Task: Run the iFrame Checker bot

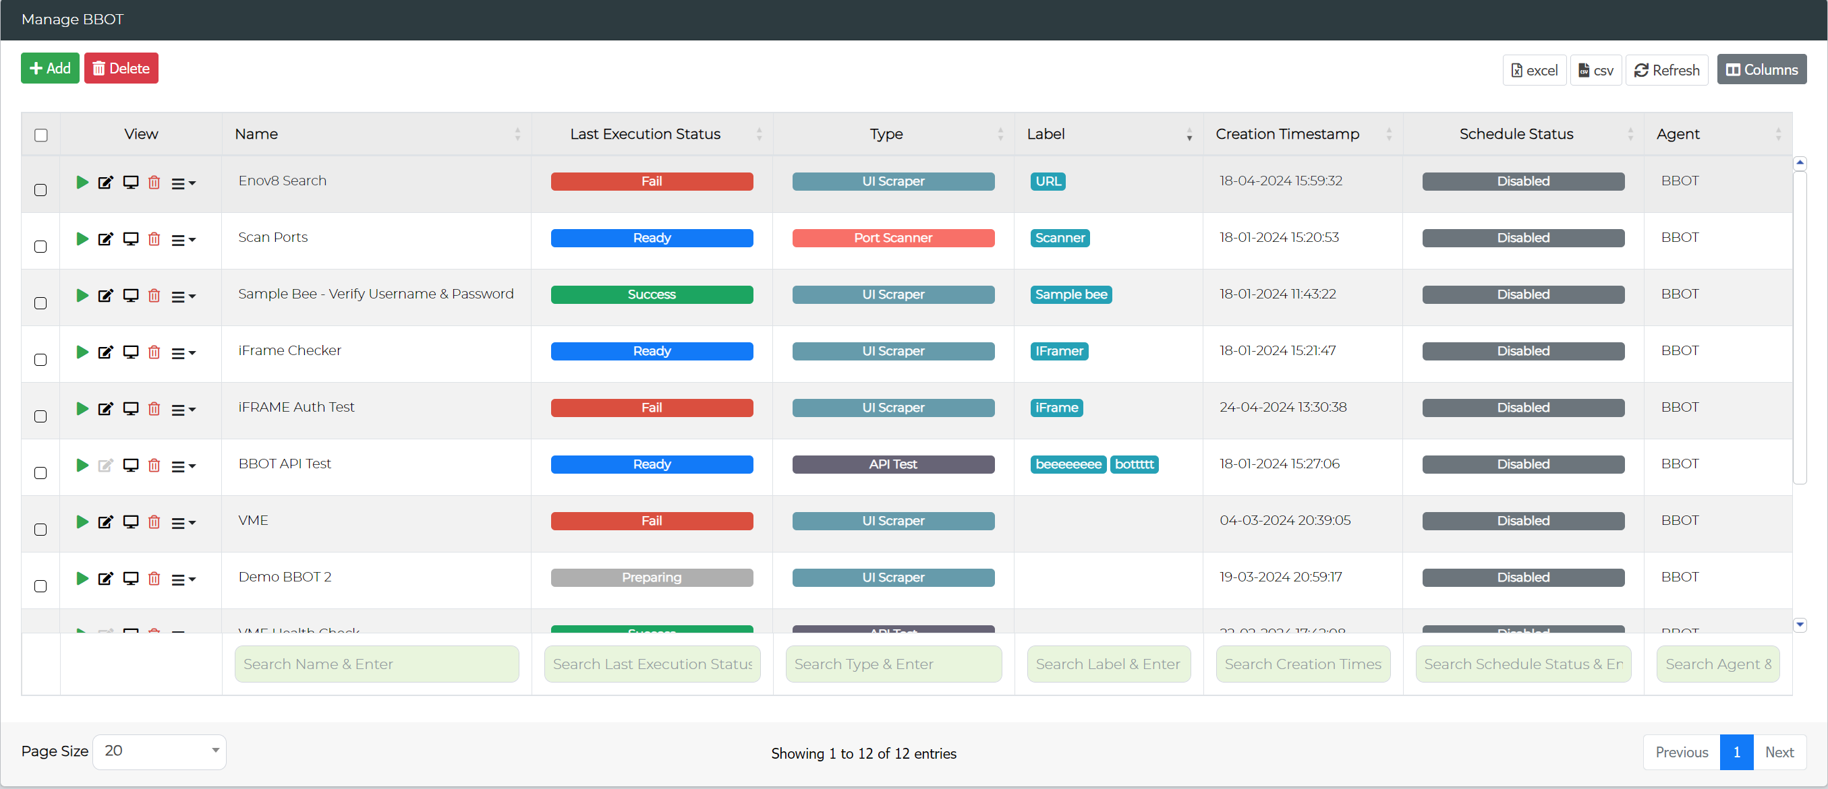Action: pos(82,352)
